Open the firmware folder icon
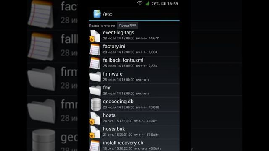The height and width of the screenshot is (151, 269). click(95, 77)
